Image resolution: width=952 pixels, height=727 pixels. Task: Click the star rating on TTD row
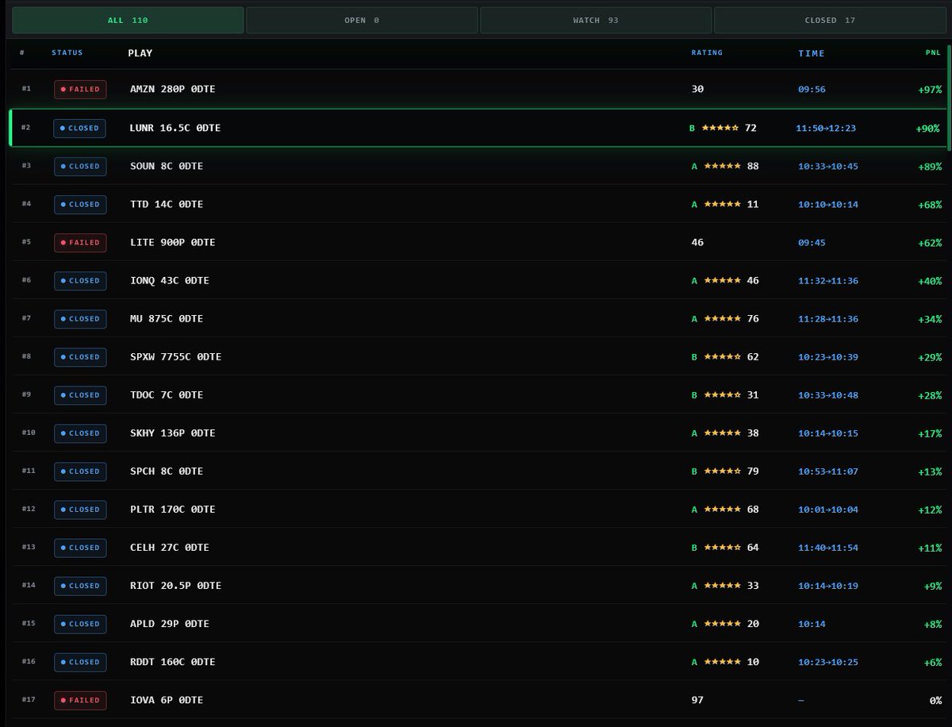(721, 204)
